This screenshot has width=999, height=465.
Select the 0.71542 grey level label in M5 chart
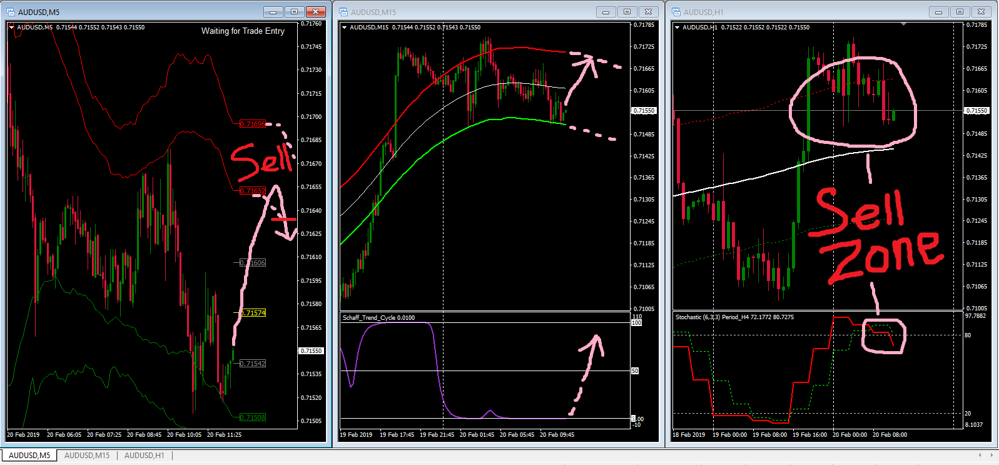(253, 364)
